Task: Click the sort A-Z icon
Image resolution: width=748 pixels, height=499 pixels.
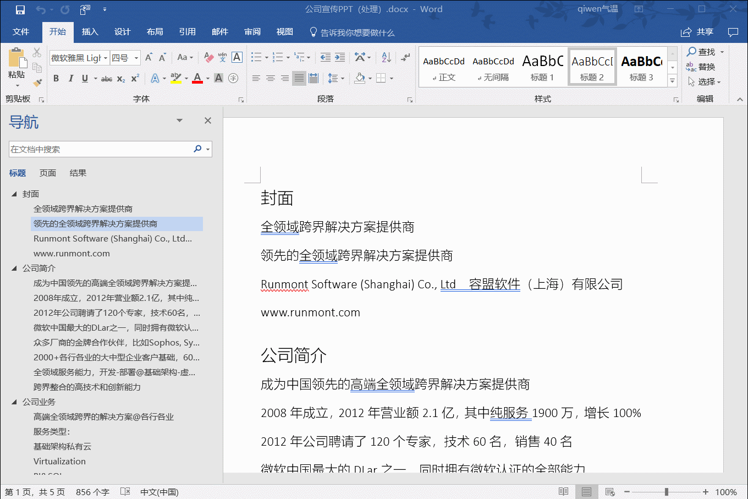Action: (x=386, y=57)
